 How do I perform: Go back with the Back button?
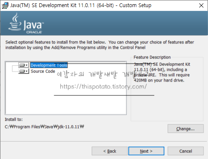(x=110, y=151)
